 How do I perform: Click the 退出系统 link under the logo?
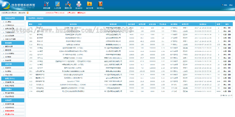coord(22,12)
